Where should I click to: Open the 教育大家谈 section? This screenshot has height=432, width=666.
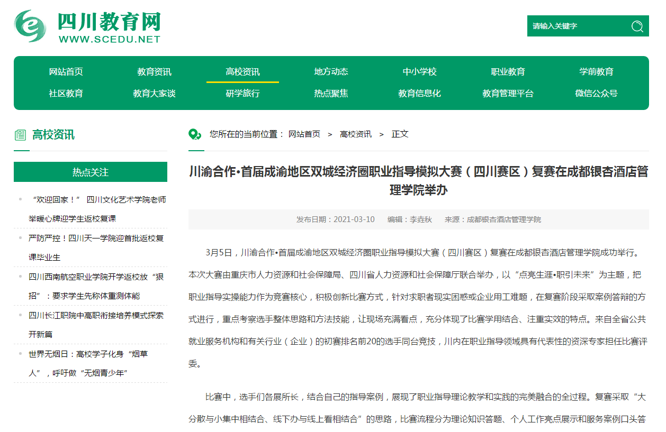(x=155, y=93)
